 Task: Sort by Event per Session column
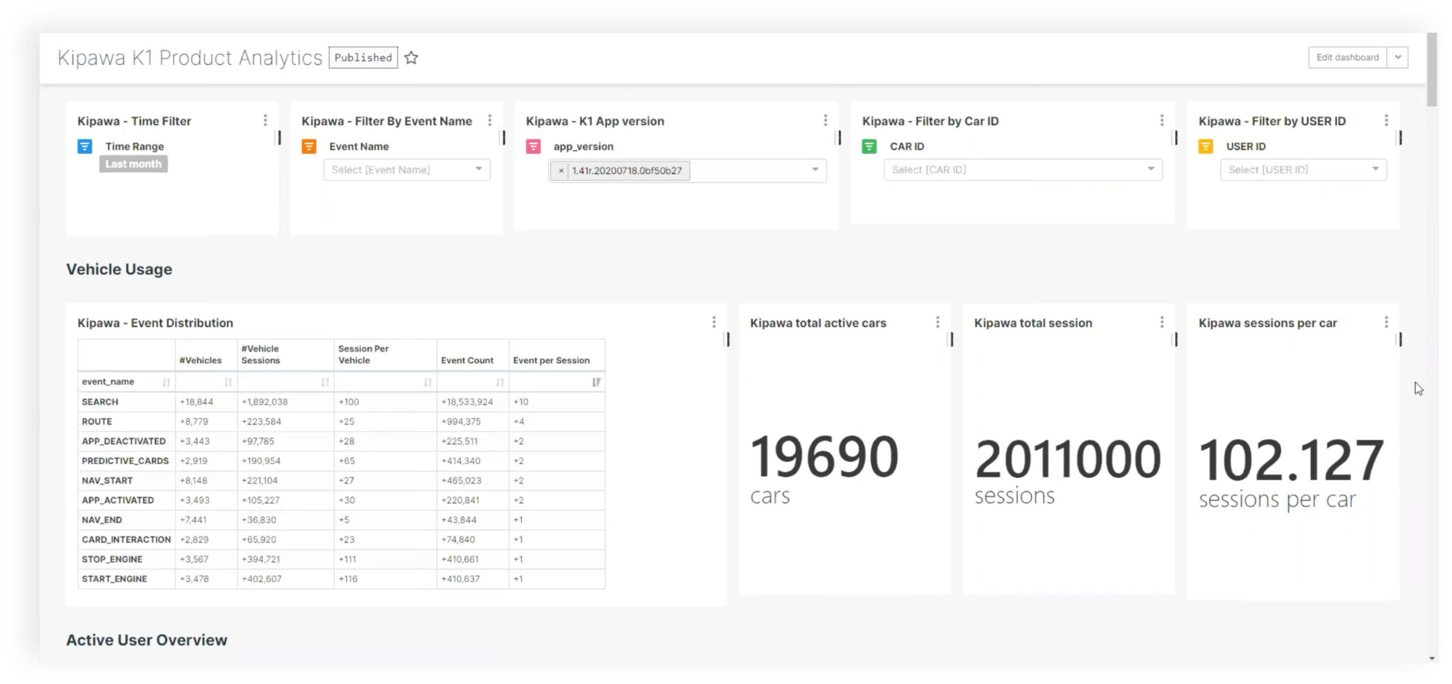[596, 382]
